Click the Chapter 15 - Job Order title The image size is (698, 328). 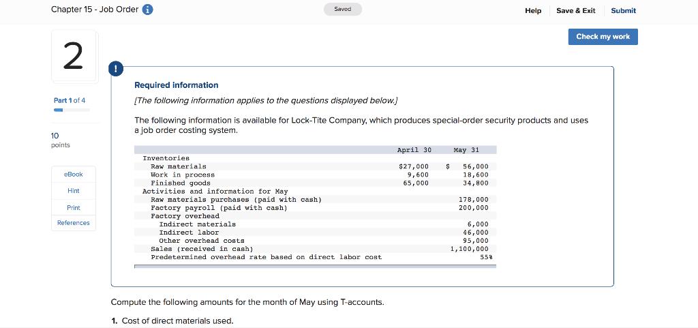tap(95, 10)
